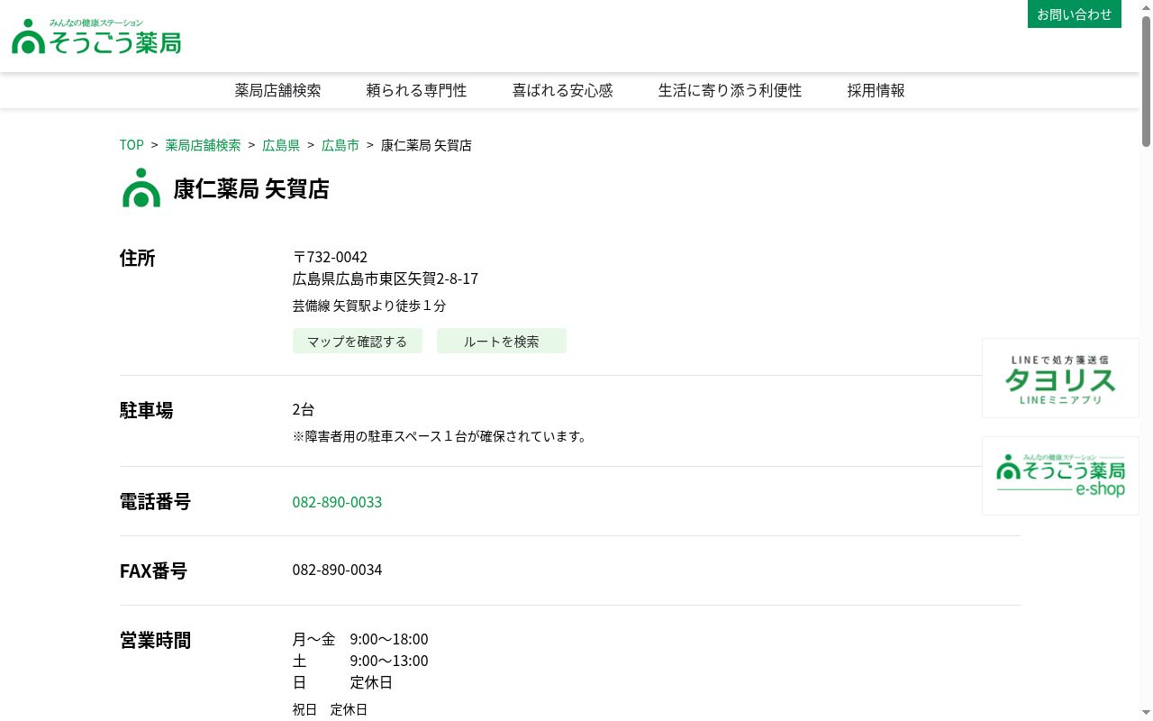Click the 祝日 定休日 line

[330, 709]
